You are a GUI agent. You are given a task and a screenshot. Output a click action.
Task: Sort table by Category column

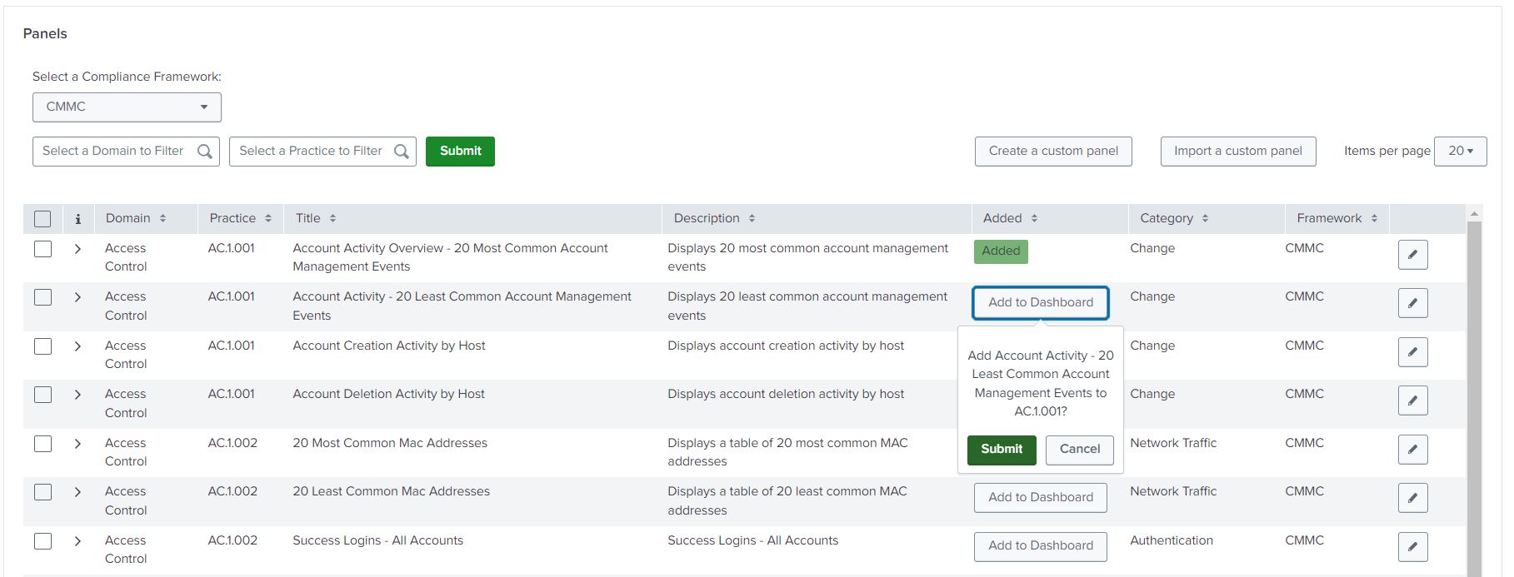pos(1205,218)
